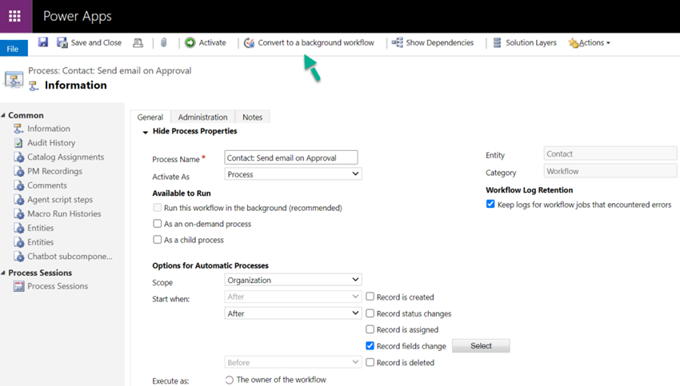Collapse the Common sidebar group
The height and width of the screenshot is (386, 680).
point(3,115)
